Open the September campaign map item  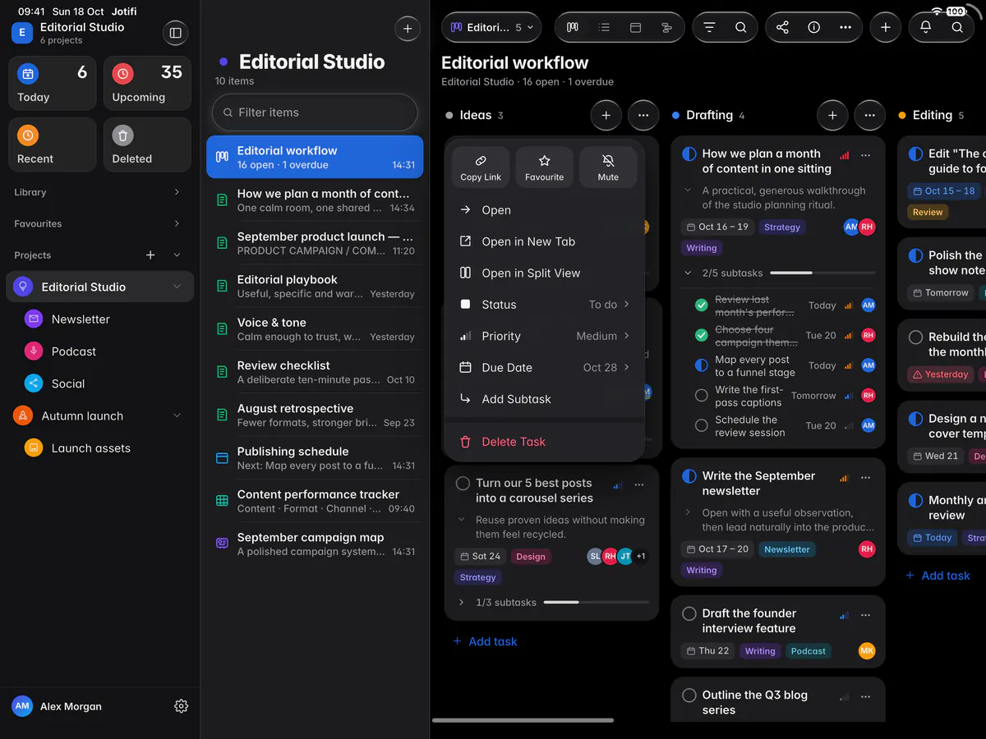(316, 544)
